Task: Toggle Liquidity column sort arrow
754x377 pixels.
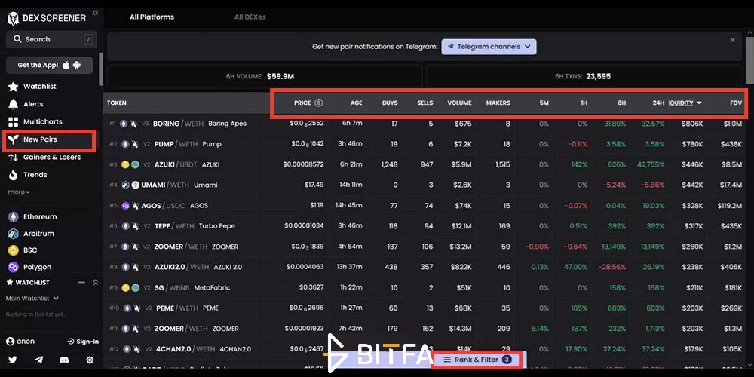Action: 699,103
